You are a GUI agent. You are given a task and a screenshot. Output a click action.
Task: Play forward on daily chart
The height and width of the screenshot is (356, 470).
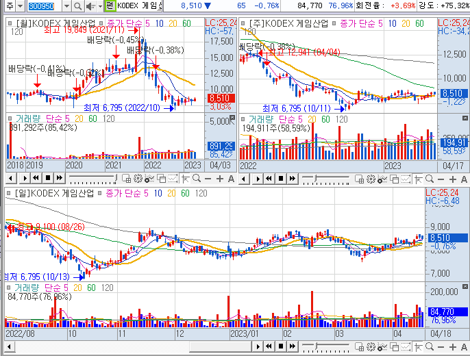tap(258, 346)
